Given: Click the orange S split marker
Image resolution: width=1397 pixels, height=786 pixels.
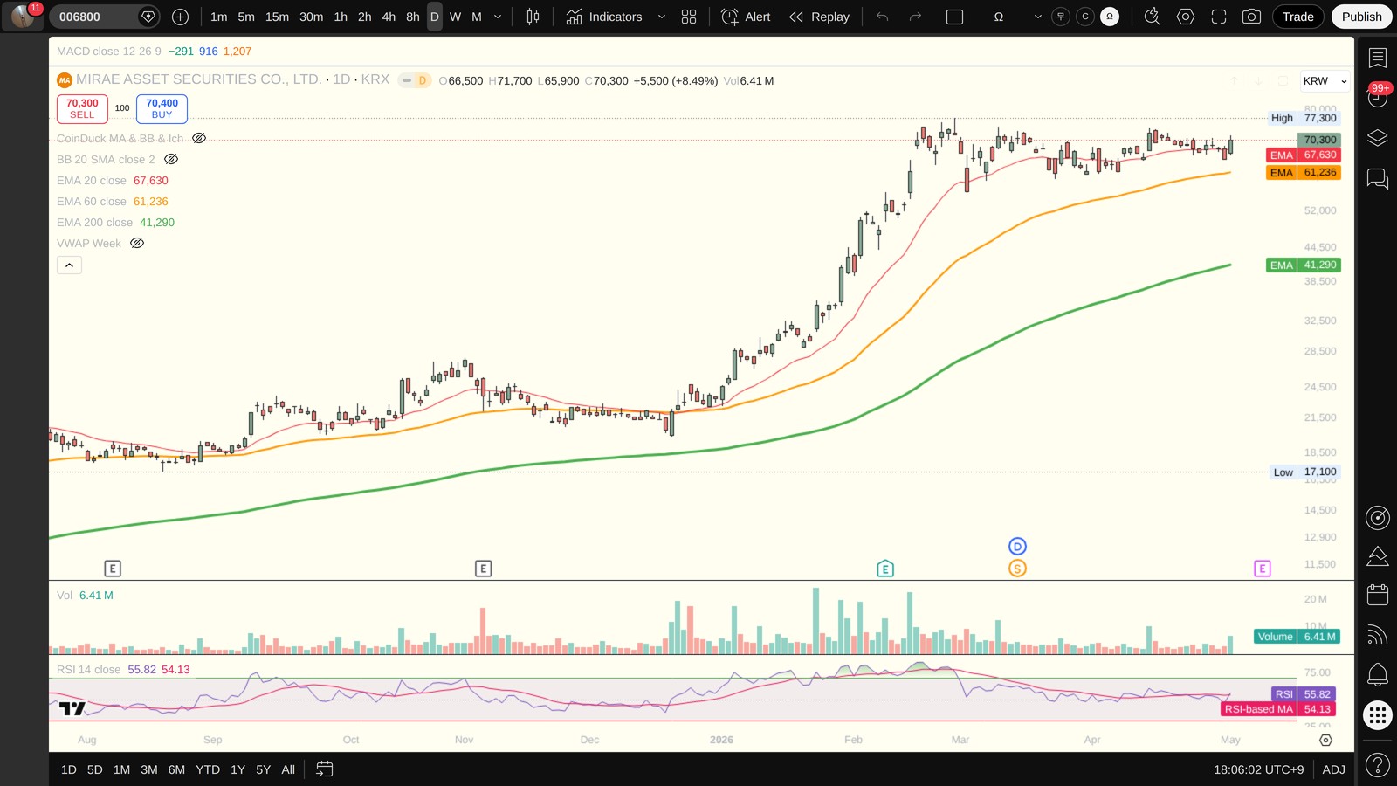Looking at the screenshot, I should [x=1017, y=569].
